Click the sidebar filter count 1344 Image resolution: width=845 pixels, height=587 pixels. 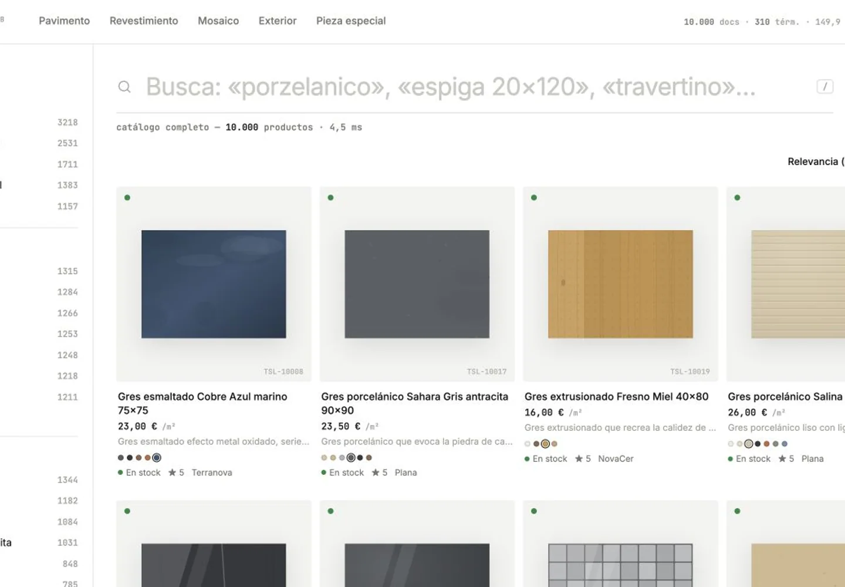[x=67, y=480]
